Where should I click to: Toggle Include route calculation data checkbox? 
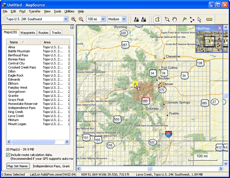coord(8,155)
